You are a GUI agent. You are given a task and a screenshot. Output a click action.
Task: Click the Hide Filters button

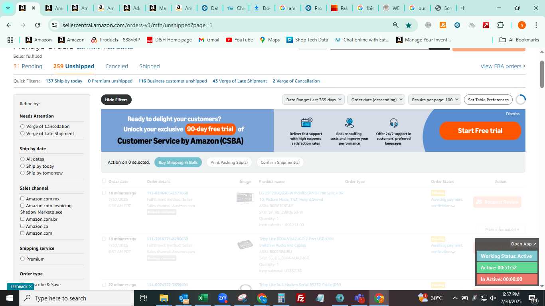(x=116, y=100)
